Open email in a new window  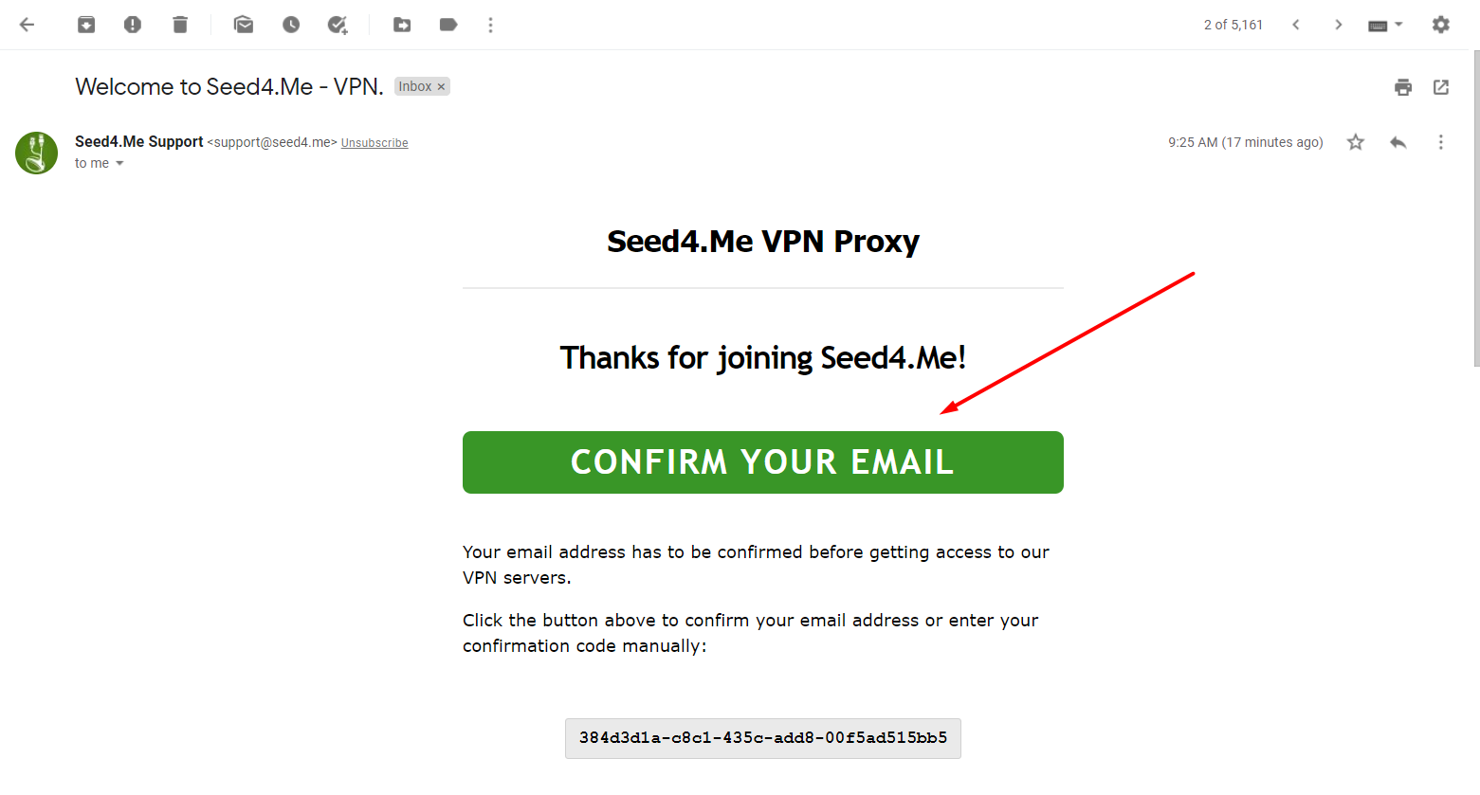(x=1440, y=86)
